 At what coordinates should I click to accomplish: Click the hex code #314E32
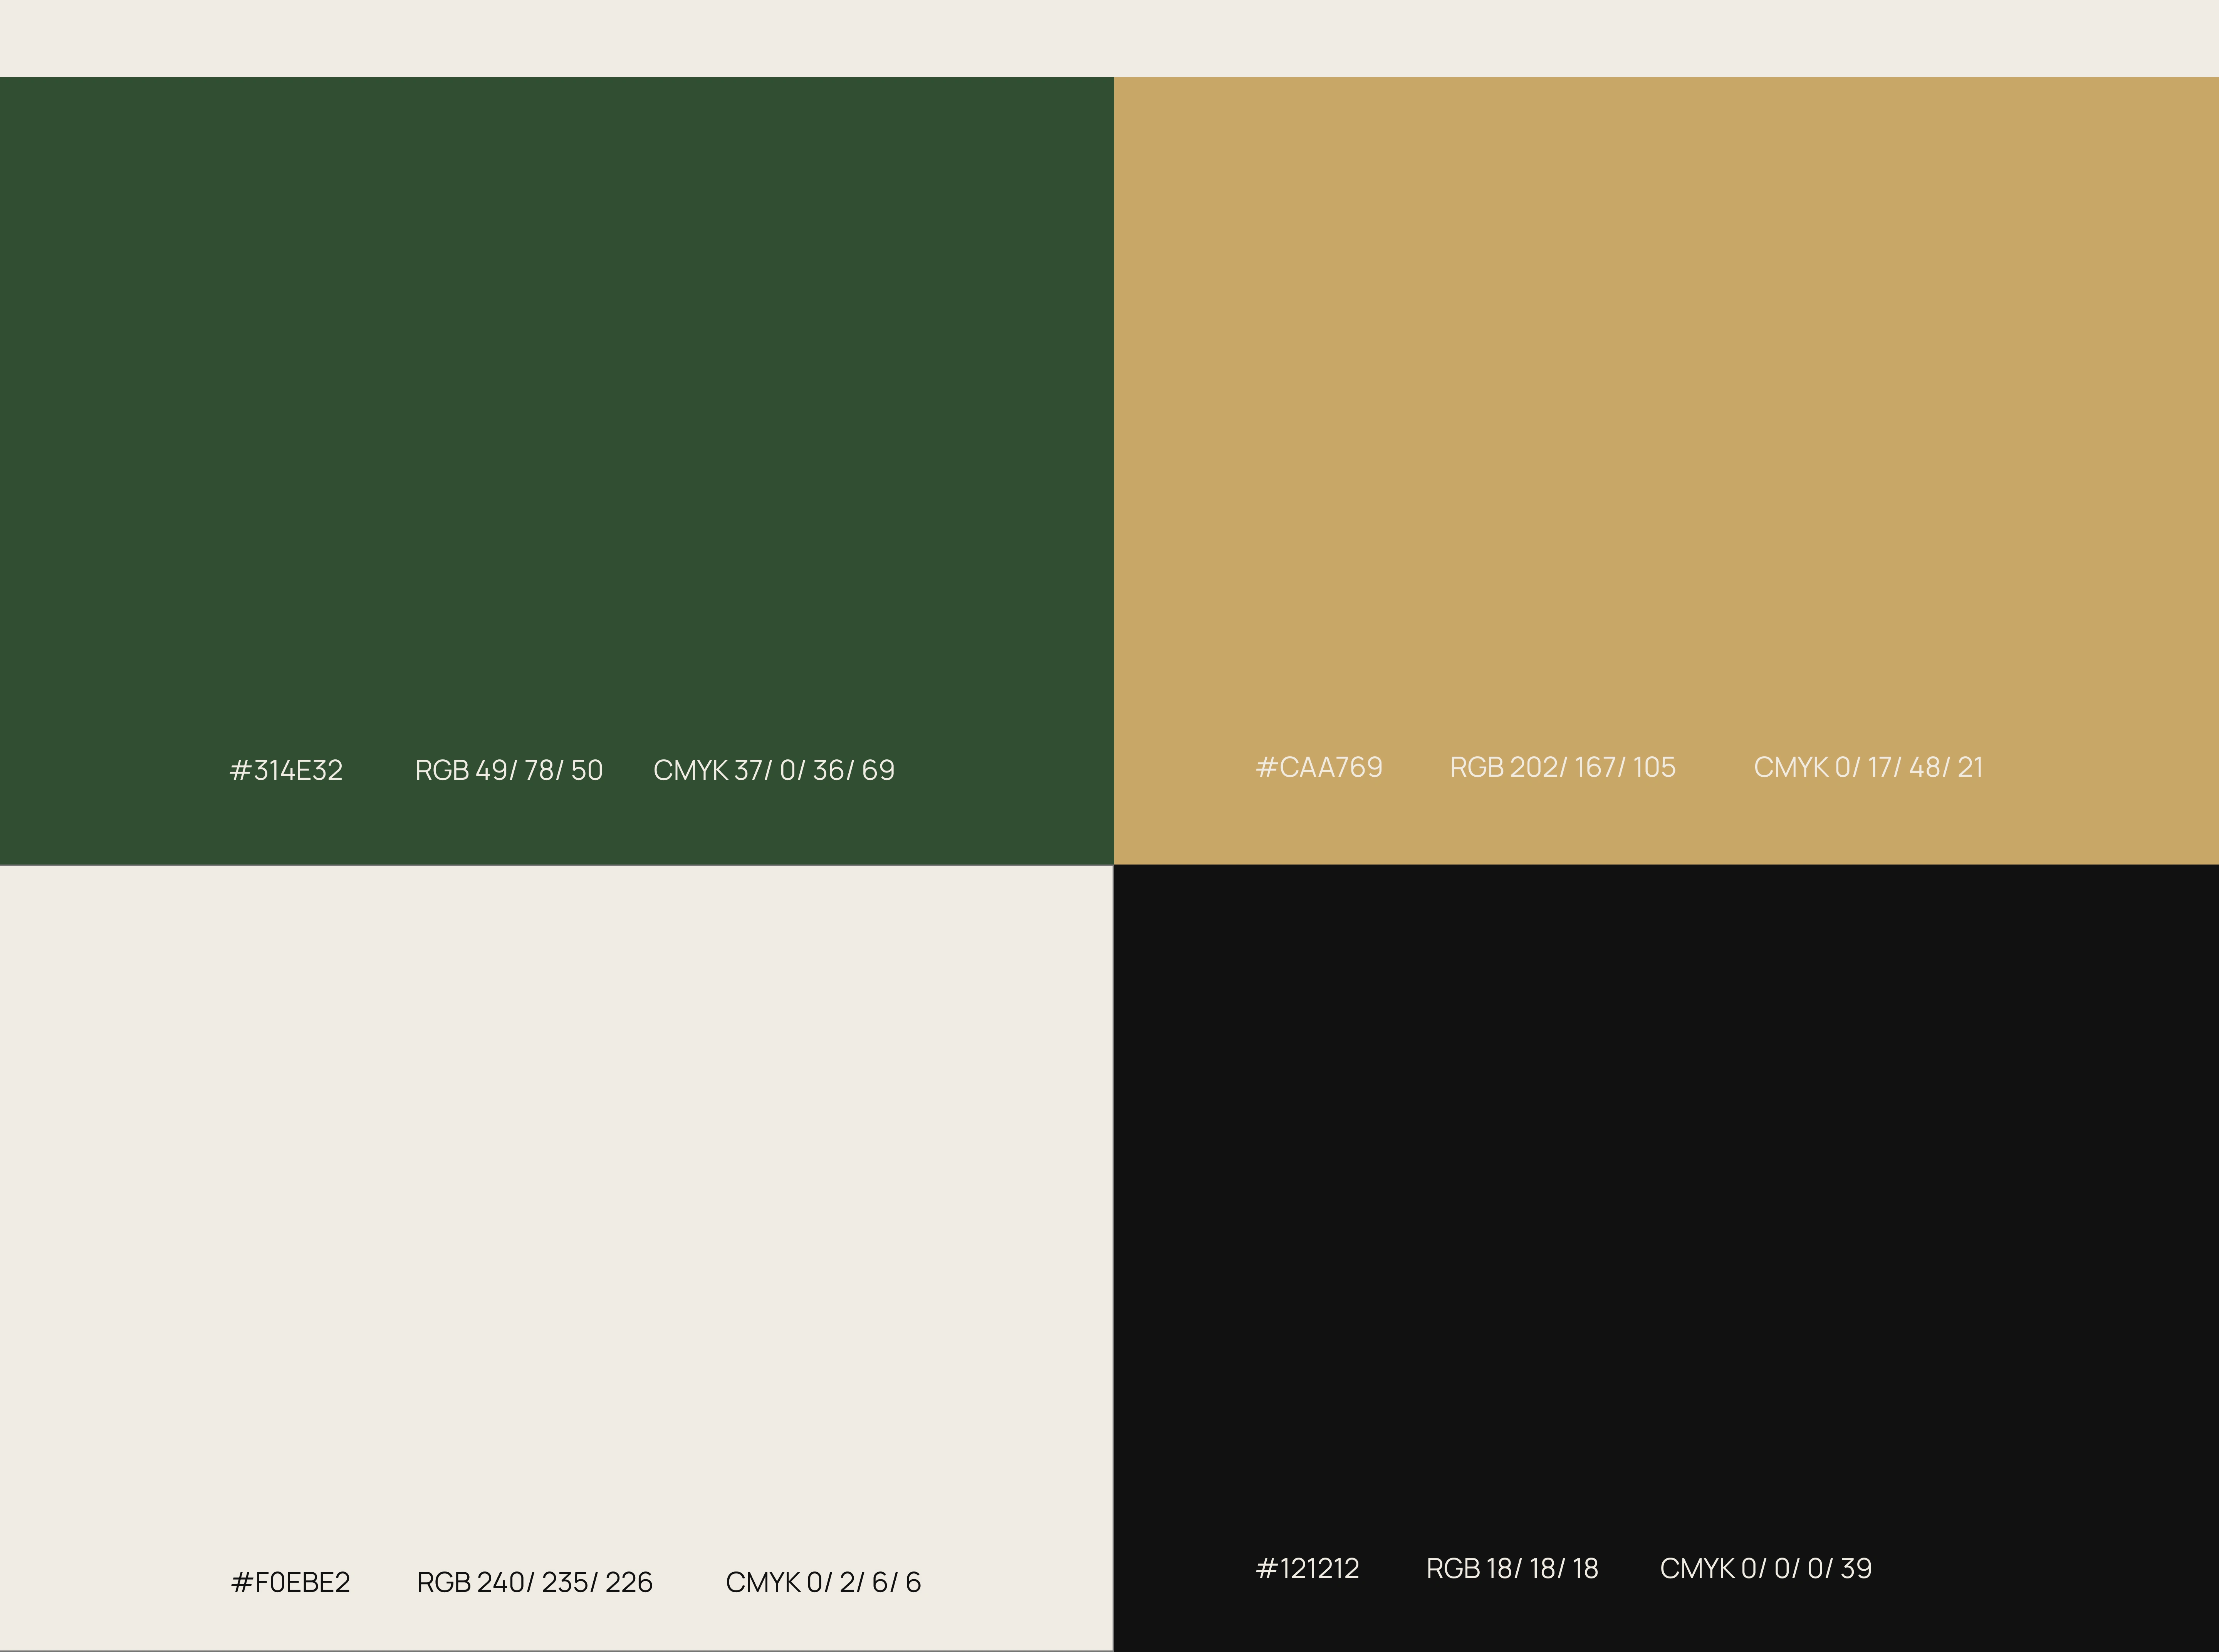point(286,770)
